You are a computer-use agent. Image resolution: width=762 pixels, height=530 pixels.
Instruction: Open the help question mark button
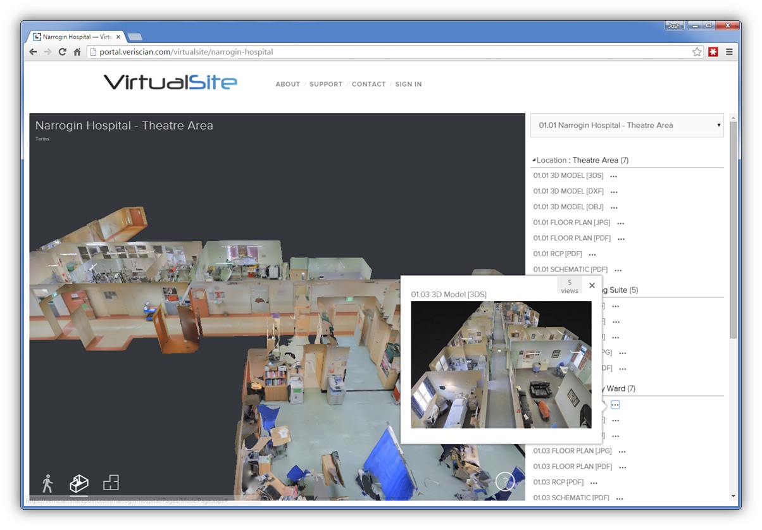505,482
